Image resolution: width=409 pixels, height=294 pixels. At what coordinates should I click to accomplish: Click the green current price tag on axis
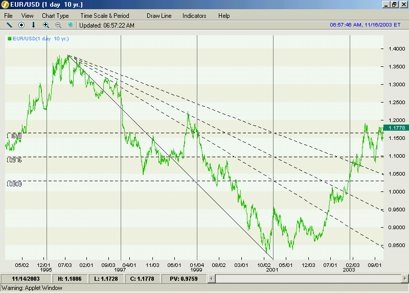click(396, 128)
